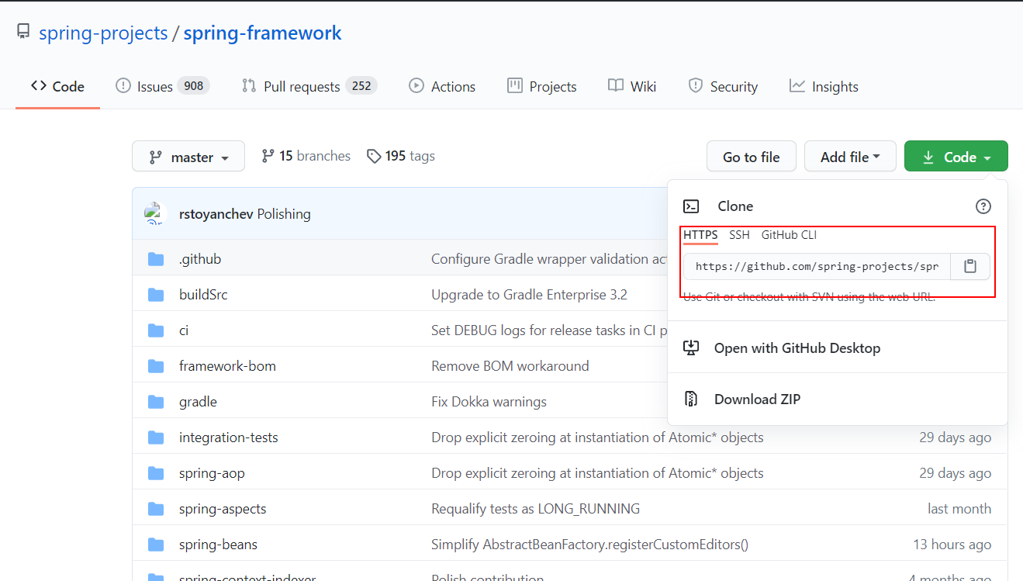
Task: Click folder icon beside ci
Action: 156,330
